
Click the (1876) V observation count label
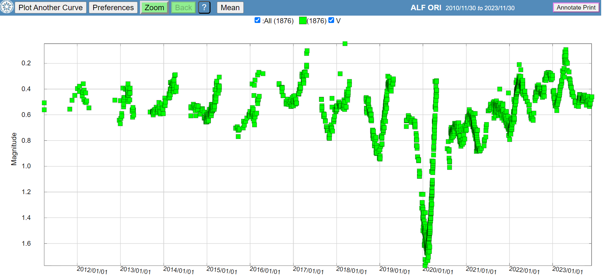[317, 21]
